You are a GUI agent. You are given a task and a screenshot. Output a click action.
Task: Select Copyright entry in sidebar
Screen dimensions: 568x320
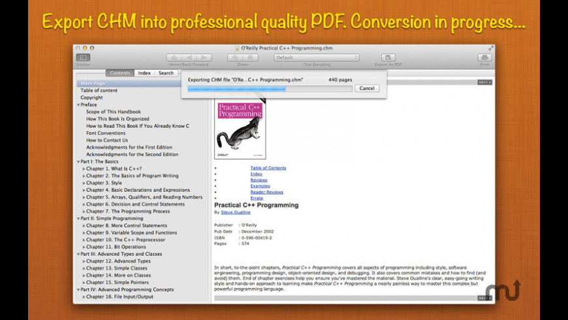coord(91,97)
